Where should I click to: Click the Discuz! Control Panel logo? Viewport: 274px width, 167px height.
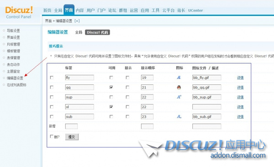point(19,13)
